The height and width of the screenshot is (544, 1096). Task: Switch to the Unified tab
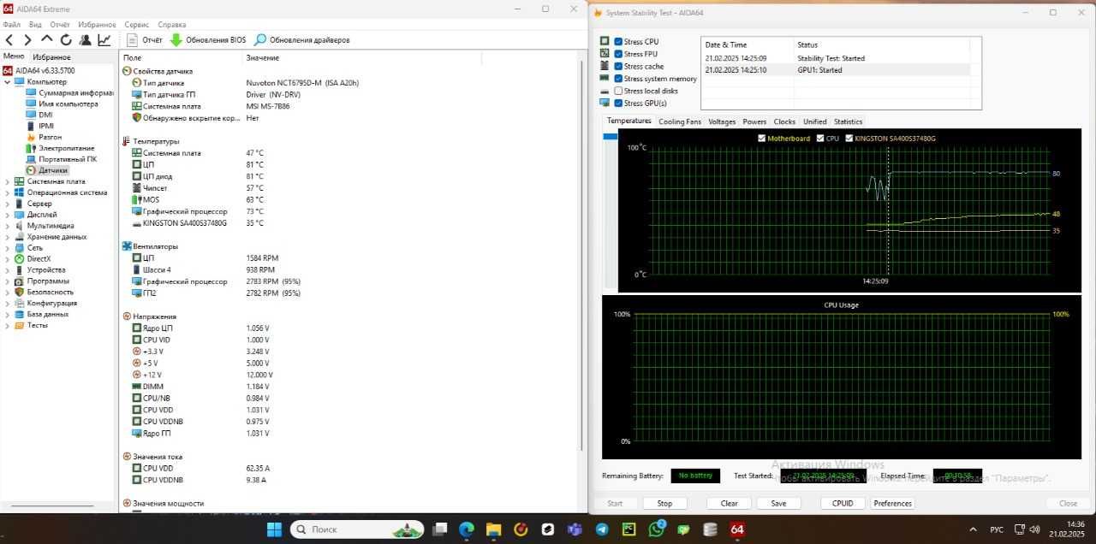click(815, 121)
